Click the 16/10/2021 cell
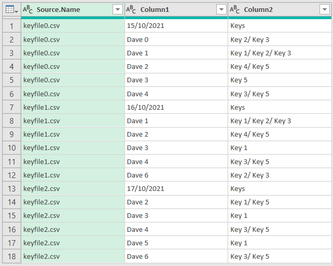333x266 pixels. tap(176, 108)
